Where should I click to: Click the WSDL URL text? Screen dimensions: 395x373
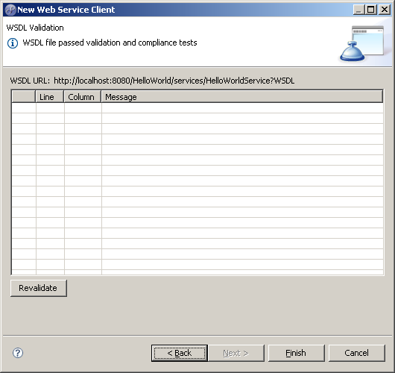coord(152,81)
